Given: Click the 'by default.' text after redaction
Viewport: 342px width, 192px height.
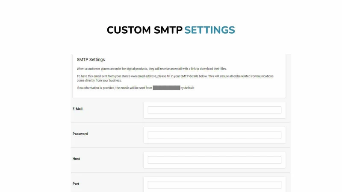Looking at the screenshot, I should (x=187, y=88).
